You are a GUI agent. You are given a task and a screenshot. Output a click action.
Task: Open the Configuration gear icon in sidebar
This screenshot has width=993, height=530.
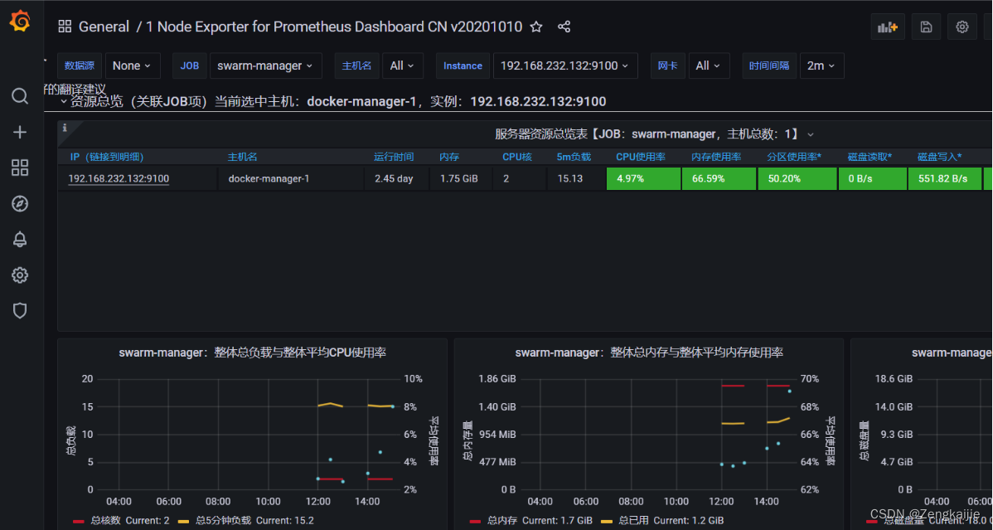click(x=20, y=275)
